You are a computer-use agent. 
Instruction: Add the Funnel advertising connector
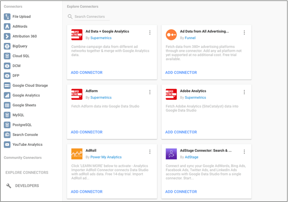pyautogui.click(x=181, y=73)
